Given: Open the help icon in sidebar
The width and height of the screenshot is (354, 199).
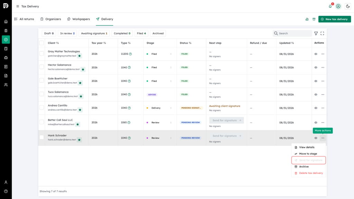Looking at the screenshot, I should click(x=6, y=191).
